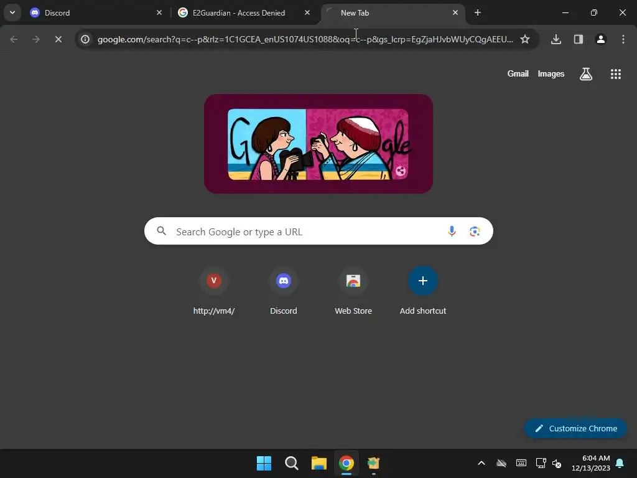This screenshot has width=637, height=478.
Task: Open Chrome downloads icon
Action: coord(556,39)
